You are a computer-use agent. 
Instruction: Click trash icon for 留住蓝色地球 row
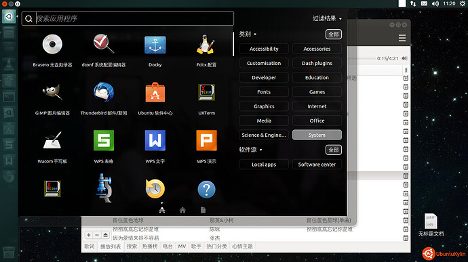[406, 220]
